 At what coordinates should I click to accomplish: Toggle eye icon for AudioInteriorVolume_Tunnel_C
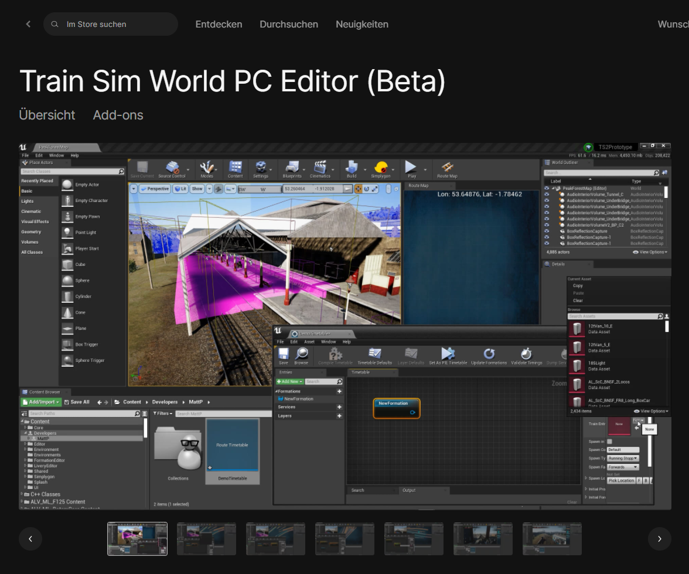click(x=547, y=194)
